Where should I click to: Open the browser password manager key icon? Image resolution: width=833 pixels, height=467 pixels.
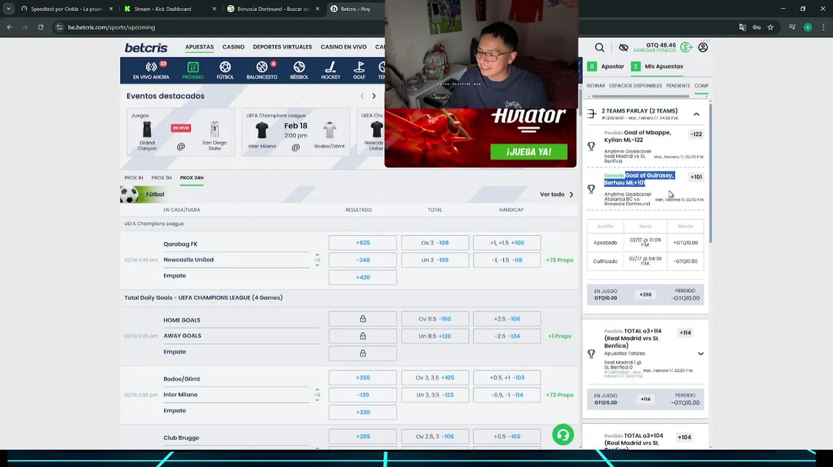coord(756,27)
